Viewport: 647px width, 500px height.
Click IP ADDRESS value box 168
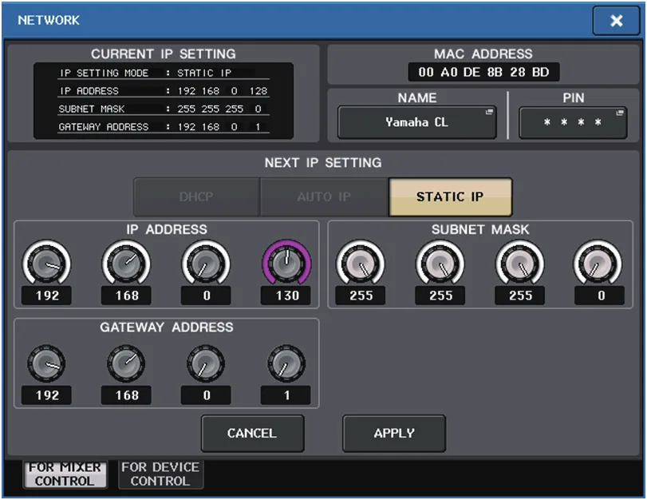(x=126, y=296)
